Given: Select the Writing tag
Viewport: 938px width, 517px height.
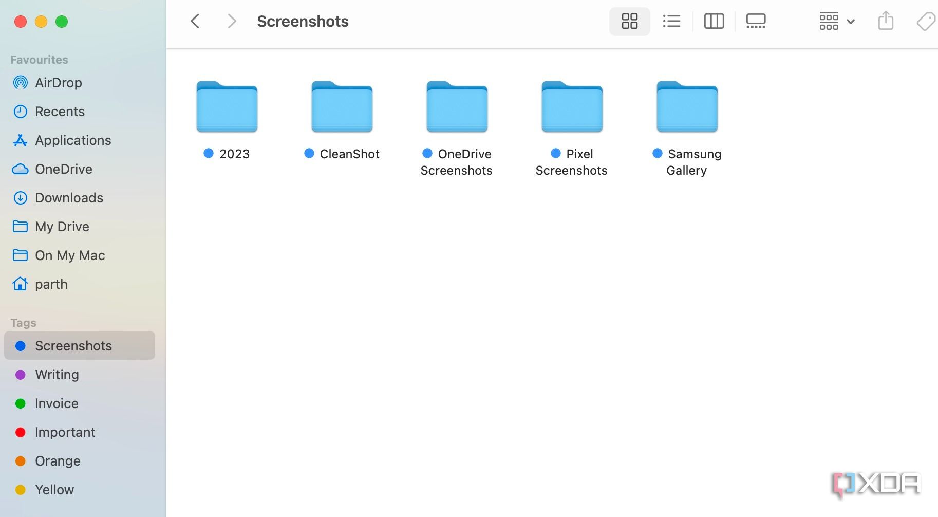Looking at the screenshot, I should 57,374.
